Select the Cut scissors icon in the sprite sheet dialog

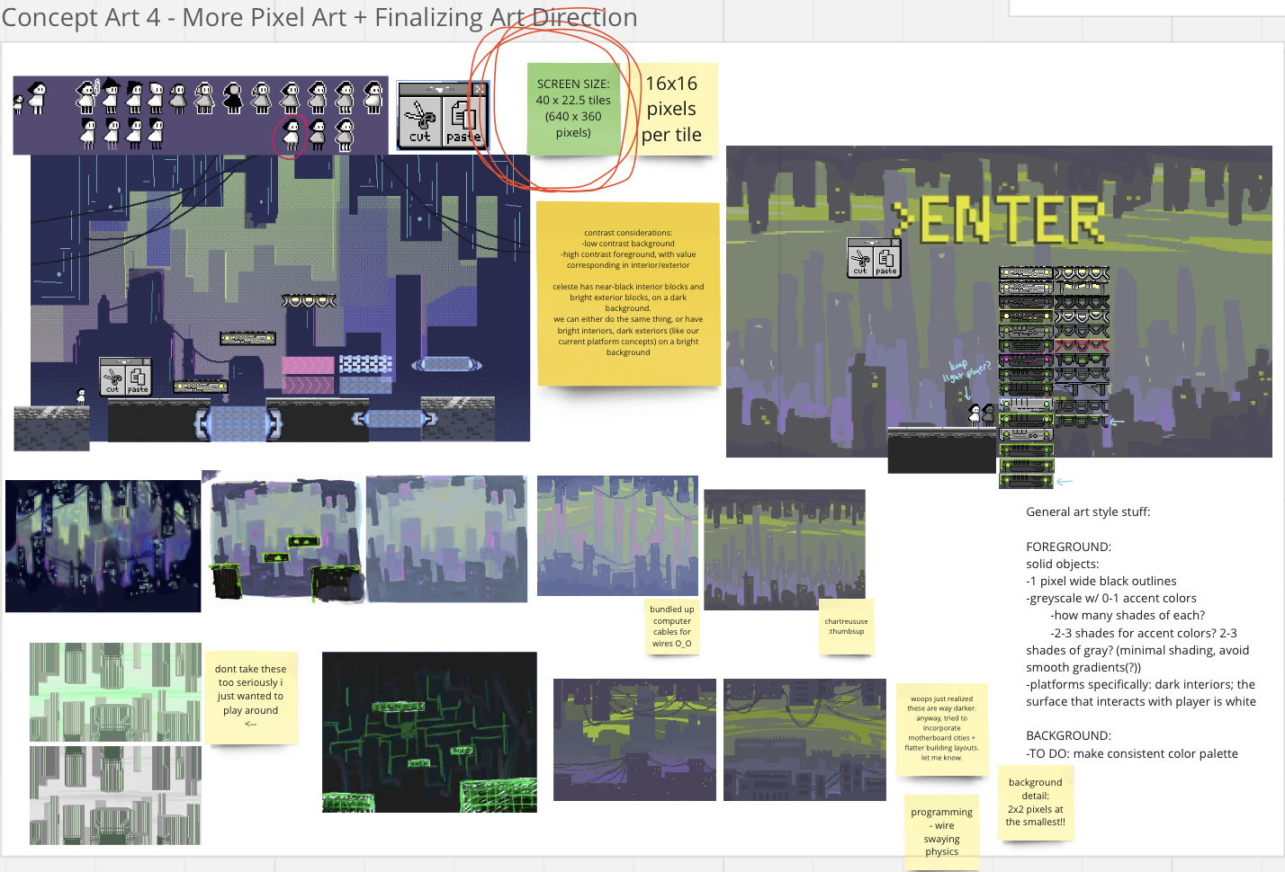(x=420, y=116)
